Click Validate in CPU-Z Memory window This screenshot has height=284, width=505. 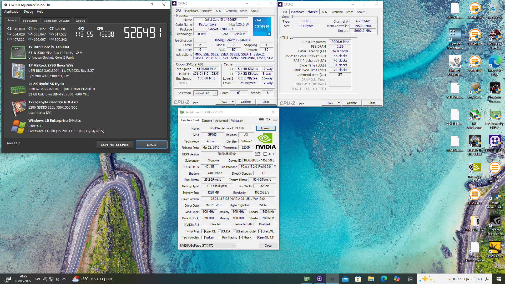(x=352, y=103)
